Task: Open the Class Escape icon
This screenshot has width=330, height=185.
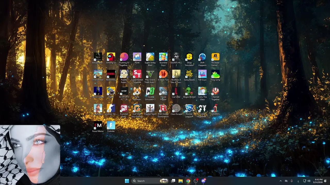Action: (x=176, y=110)
